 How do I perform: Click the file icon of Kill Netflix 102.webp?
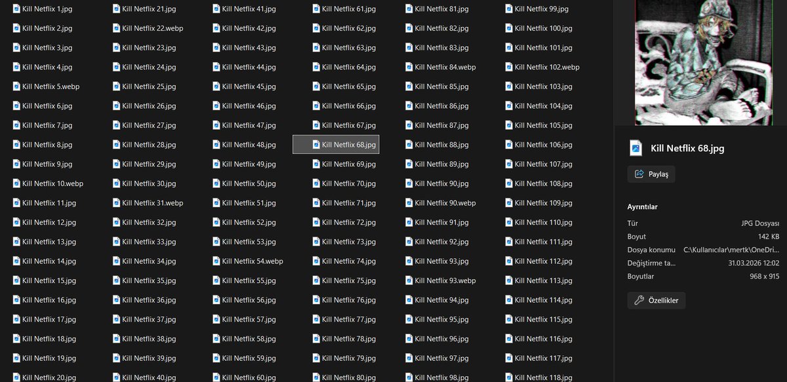click(509, 67)
